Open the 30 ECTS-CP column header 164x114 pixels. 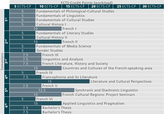coord(151,6)
